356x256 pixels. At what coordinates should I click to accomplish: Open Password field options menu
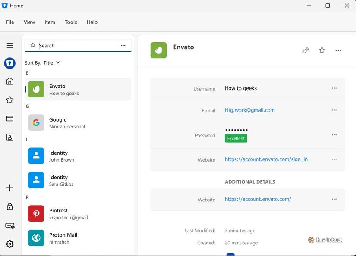pyautogui.click(x=334, y=135)
